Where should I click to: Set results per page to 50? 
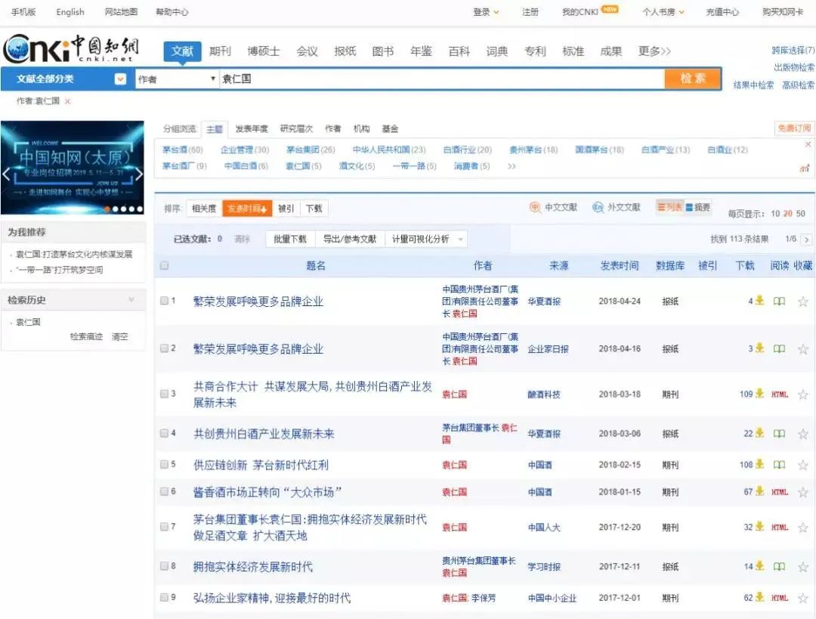[x=800, y=213]
